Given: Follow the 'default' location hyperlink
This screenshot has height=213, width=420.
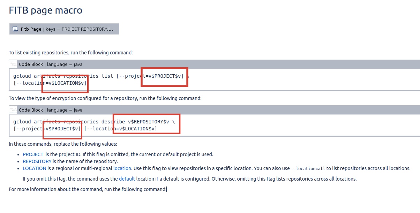Looking at the screenshot, I should click(x=127, y=179).
